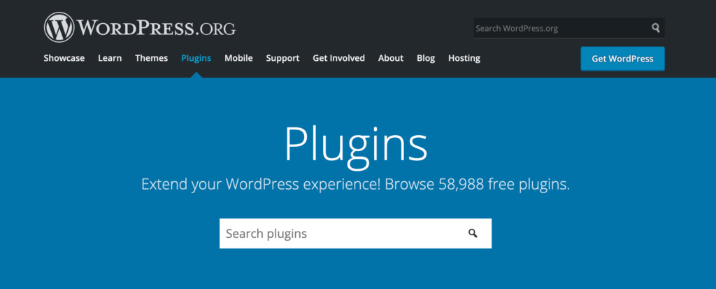Screen dimensions: 716x289
Task: Open the Blog link
Action: 426,58
